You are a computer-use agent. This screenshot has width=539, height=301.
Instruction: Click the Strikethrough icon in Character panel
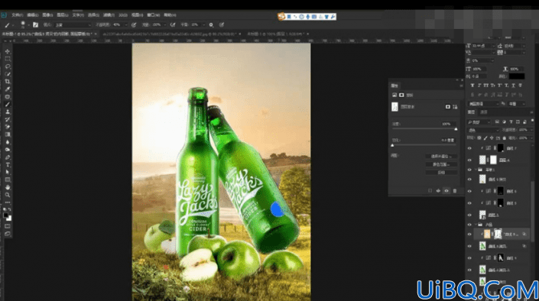(x=521, y=86)
